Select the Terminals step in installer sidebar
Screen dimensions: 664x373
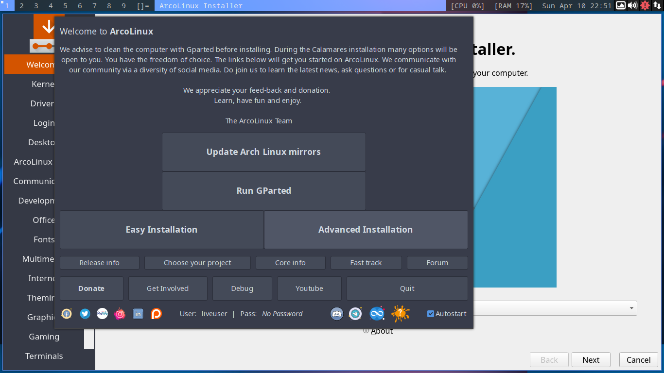coord(44,356)
